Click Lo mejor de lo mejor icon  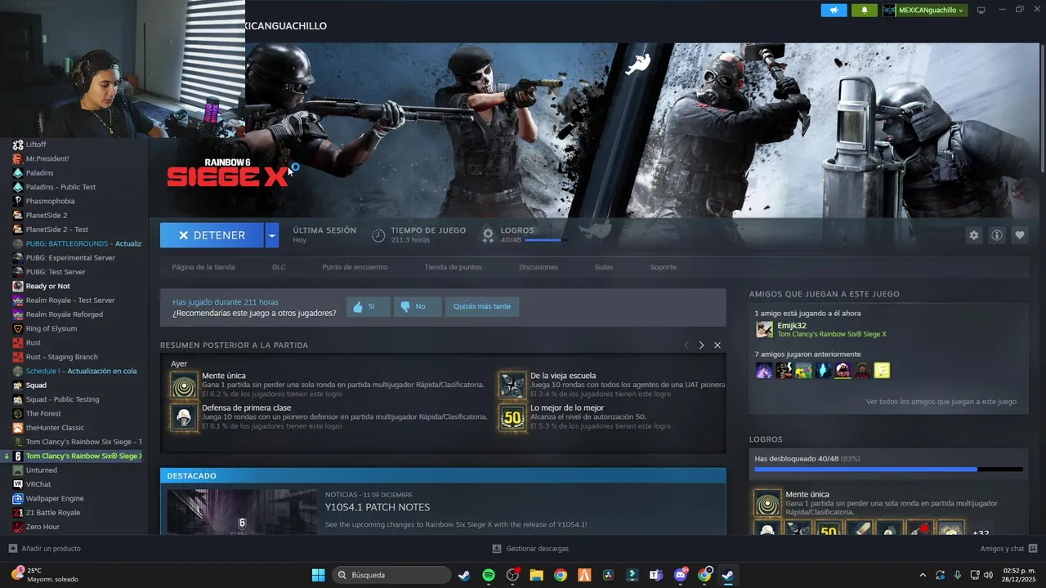[x=512, y=416]
